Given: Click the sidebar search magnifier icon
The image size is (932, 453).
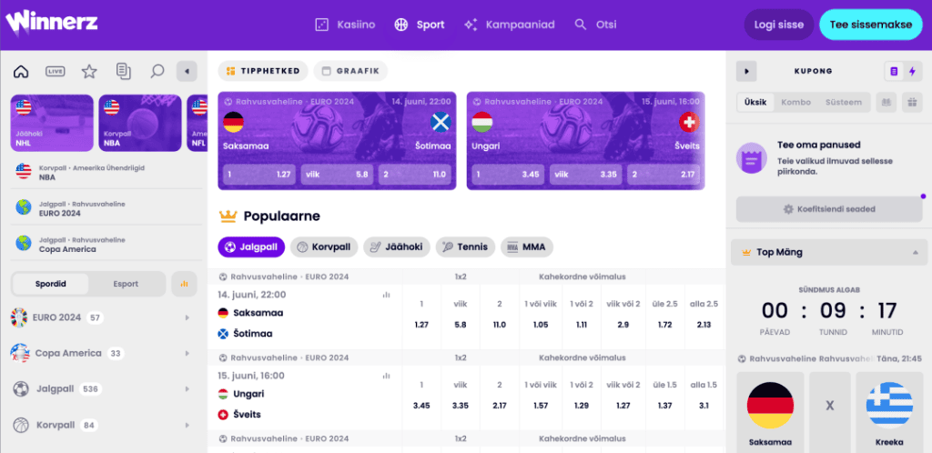Looking at the screenshot, I should [x=157, y=72].
